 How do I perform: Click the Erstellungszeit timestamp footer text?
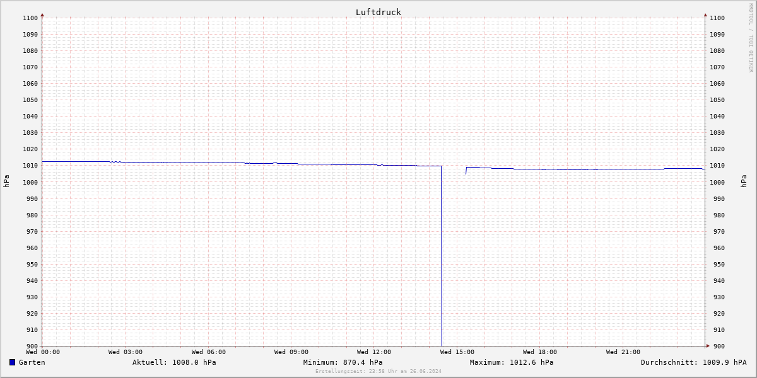378,371
